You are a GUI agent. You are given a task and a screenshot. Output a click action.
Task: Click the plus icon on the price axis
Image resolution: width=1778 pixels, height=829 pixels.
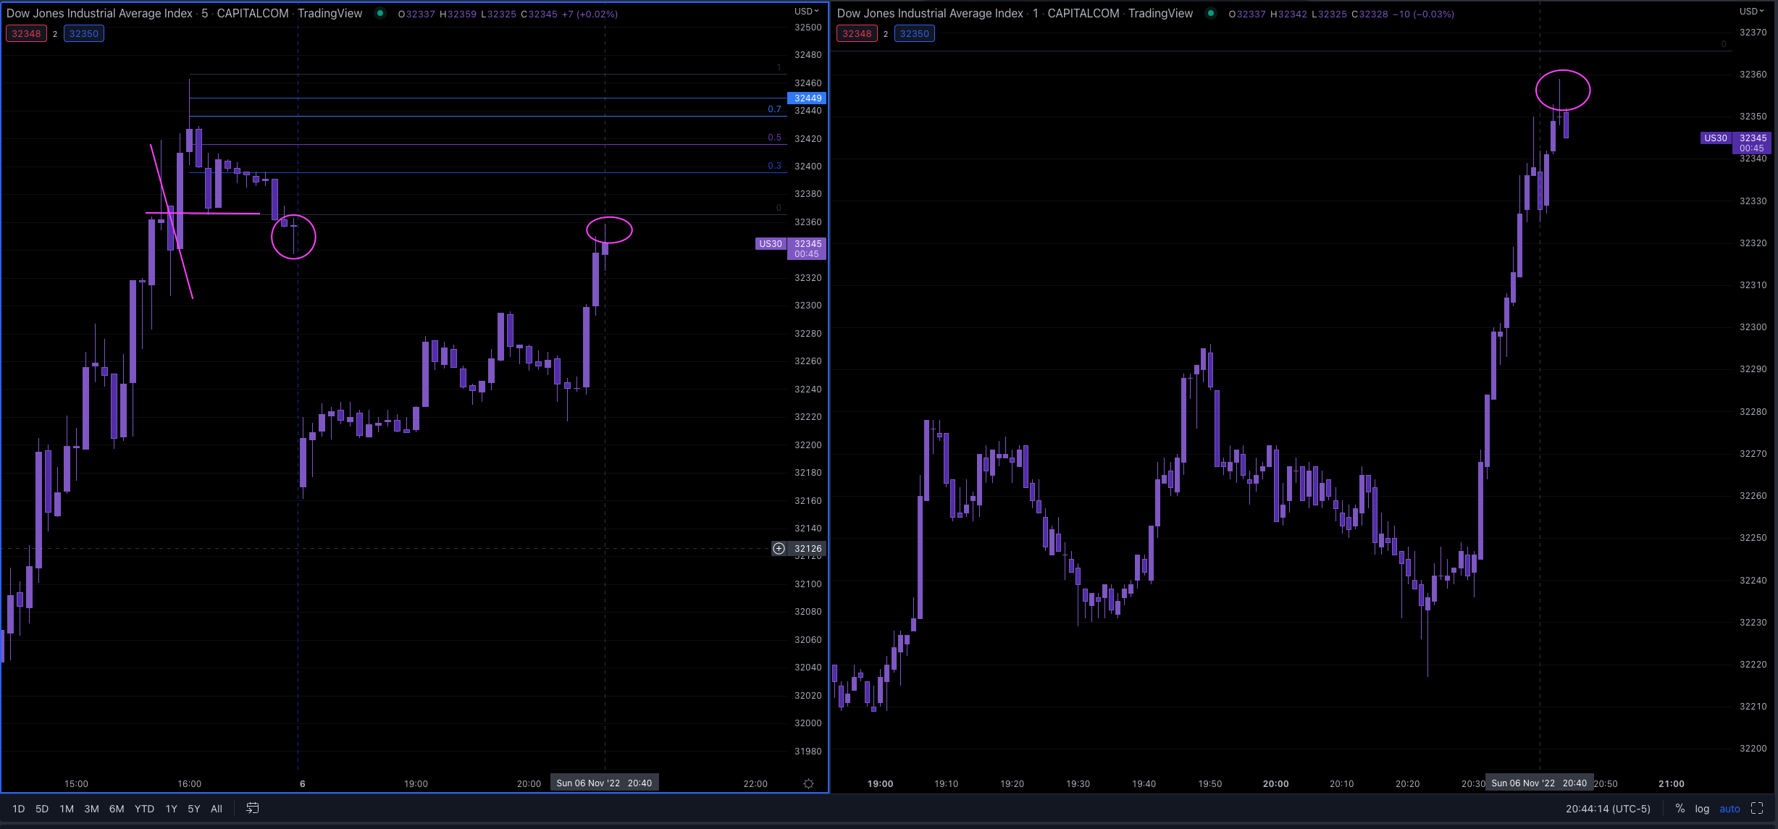coord(779,549)
